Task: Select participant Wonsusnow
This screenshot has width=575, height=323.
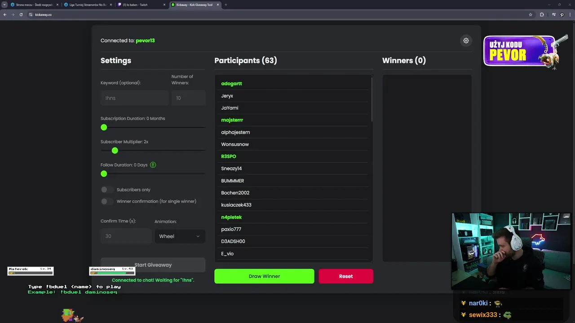Action: (x=235, y=144)
